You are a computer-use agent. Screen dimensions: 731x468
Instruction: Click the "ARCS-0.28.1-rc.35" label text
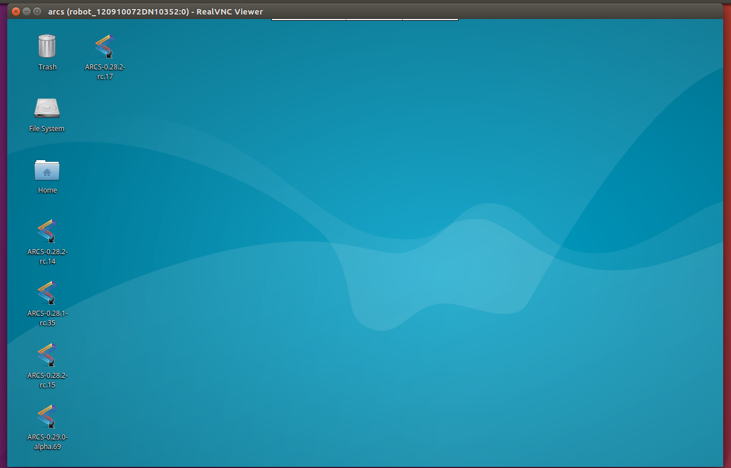pyautogui.click(x=48, y=318)
